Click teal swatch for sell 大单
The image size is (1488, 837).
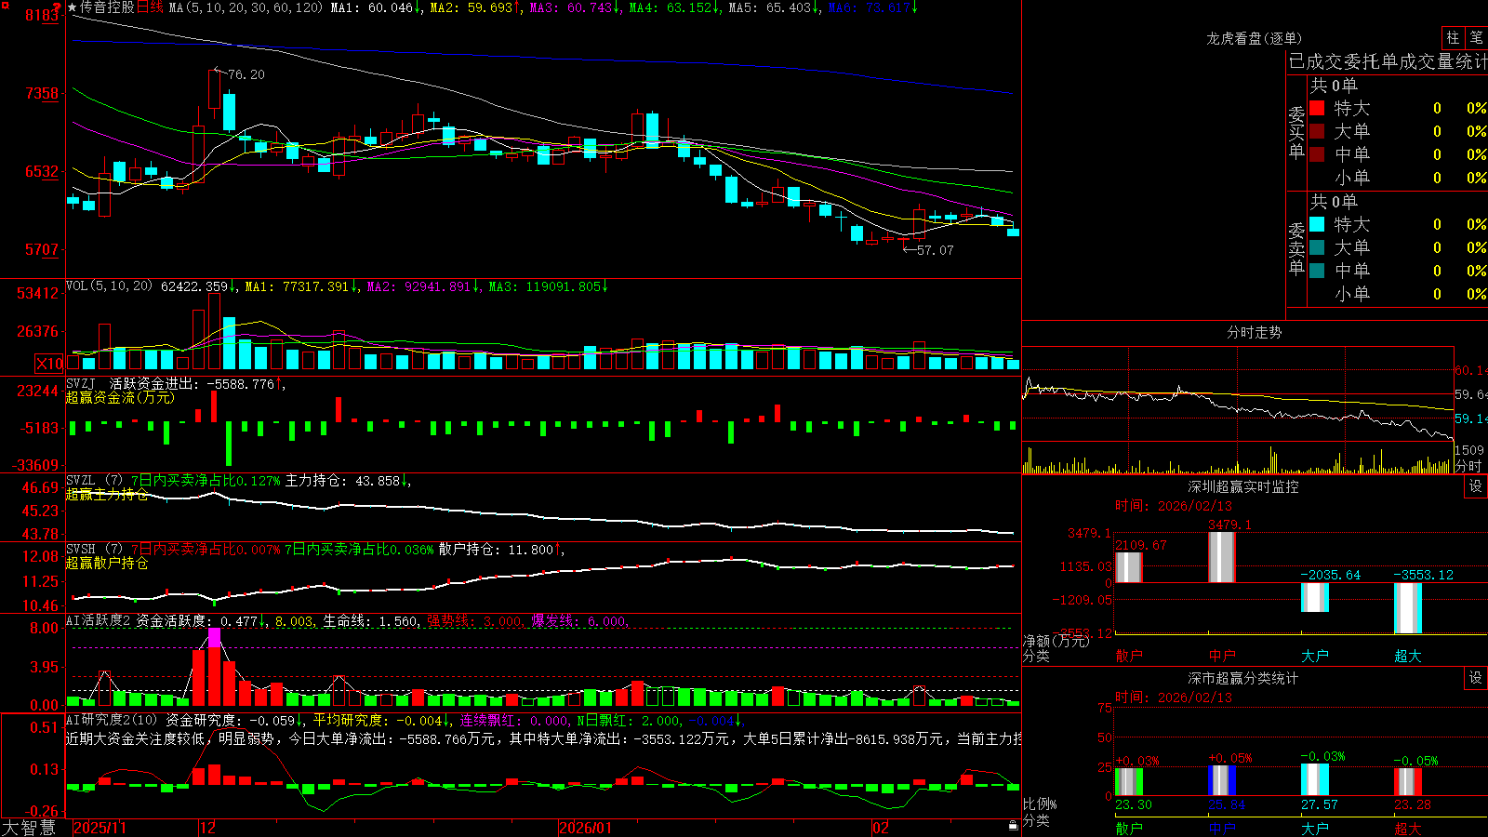click(x=1317, y=247)
